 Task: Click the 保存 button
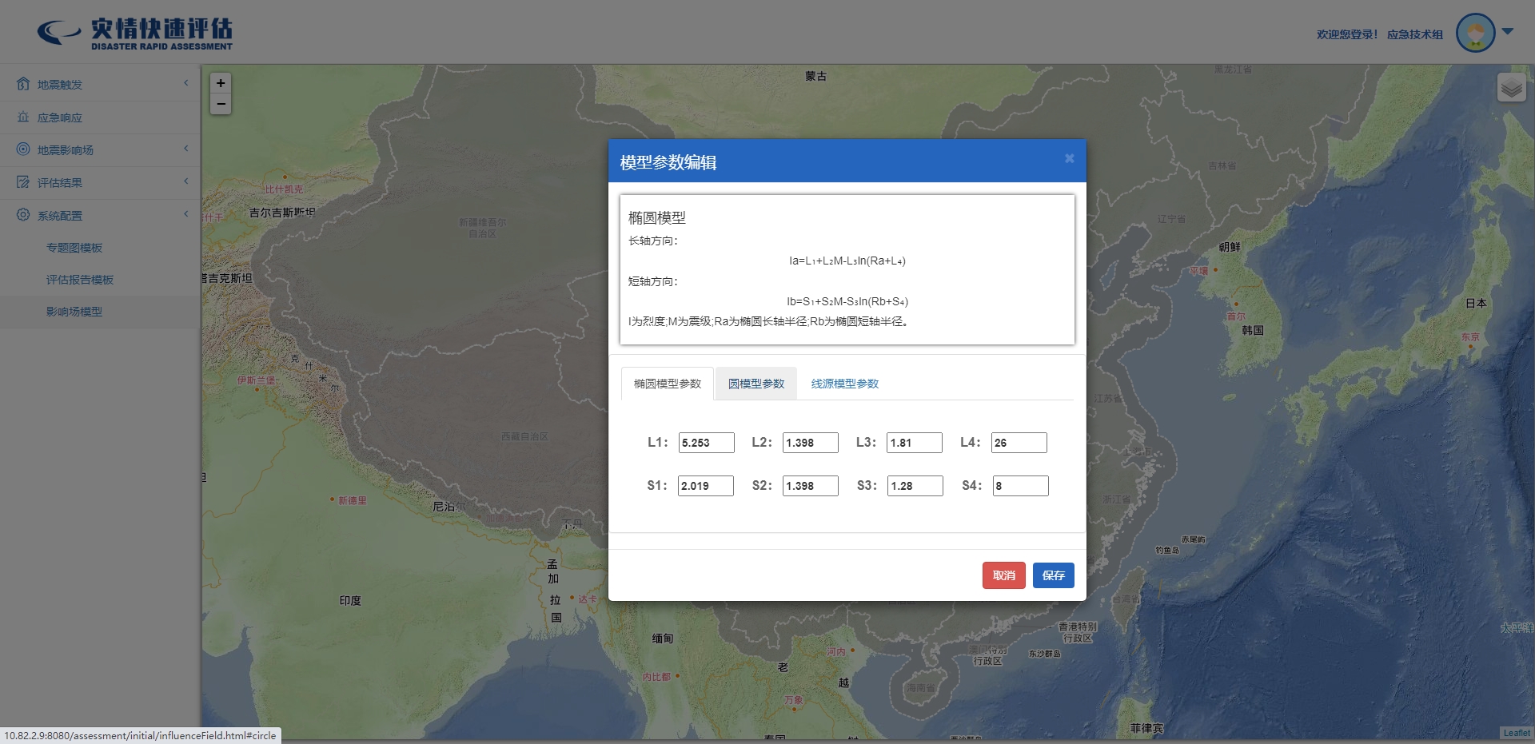1053,575
